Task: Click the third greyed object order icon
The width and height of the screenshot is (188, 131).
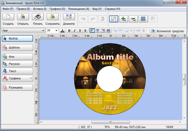Action: pyautogui.click(x=126, y=31)
